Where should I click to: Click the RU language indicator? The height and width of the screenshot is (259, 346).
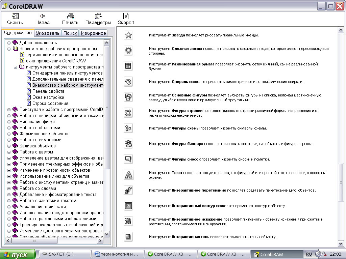coord(309,254)
